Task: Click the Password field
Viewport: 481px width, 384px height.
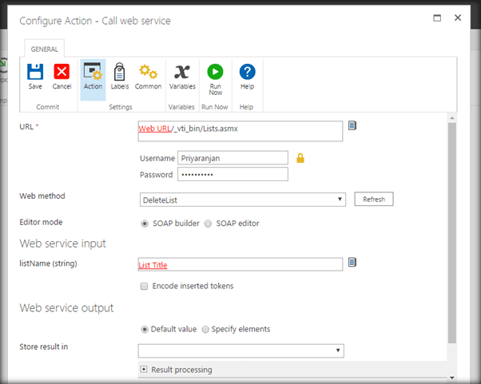Action: point(233,174)
